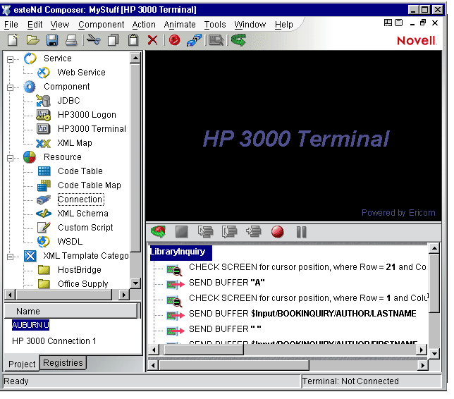Click the Paste clipboard icon
Viewport: 454px width, 399px height.
[133, 40]
